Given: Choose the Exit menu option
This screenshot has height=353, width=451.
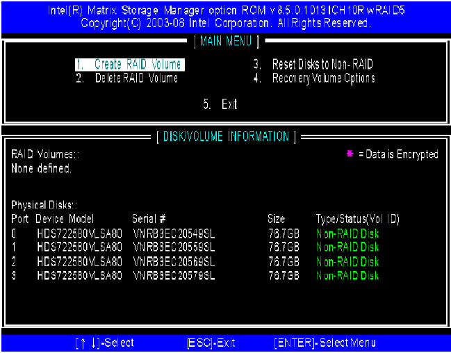Looking at the screenshot, I should point(220,104).
